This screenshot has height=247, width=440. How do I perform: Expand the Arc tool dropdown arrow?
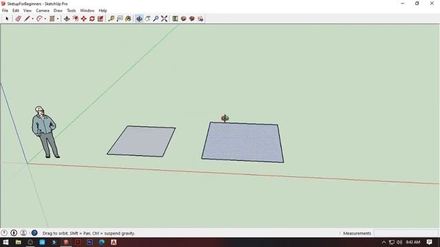pos(45,19)
